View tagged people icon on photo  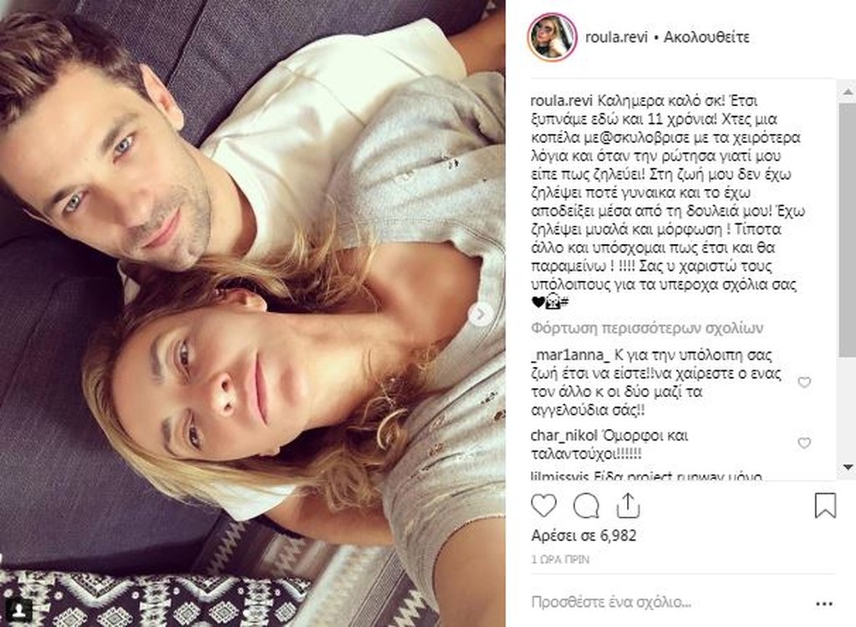20,609
